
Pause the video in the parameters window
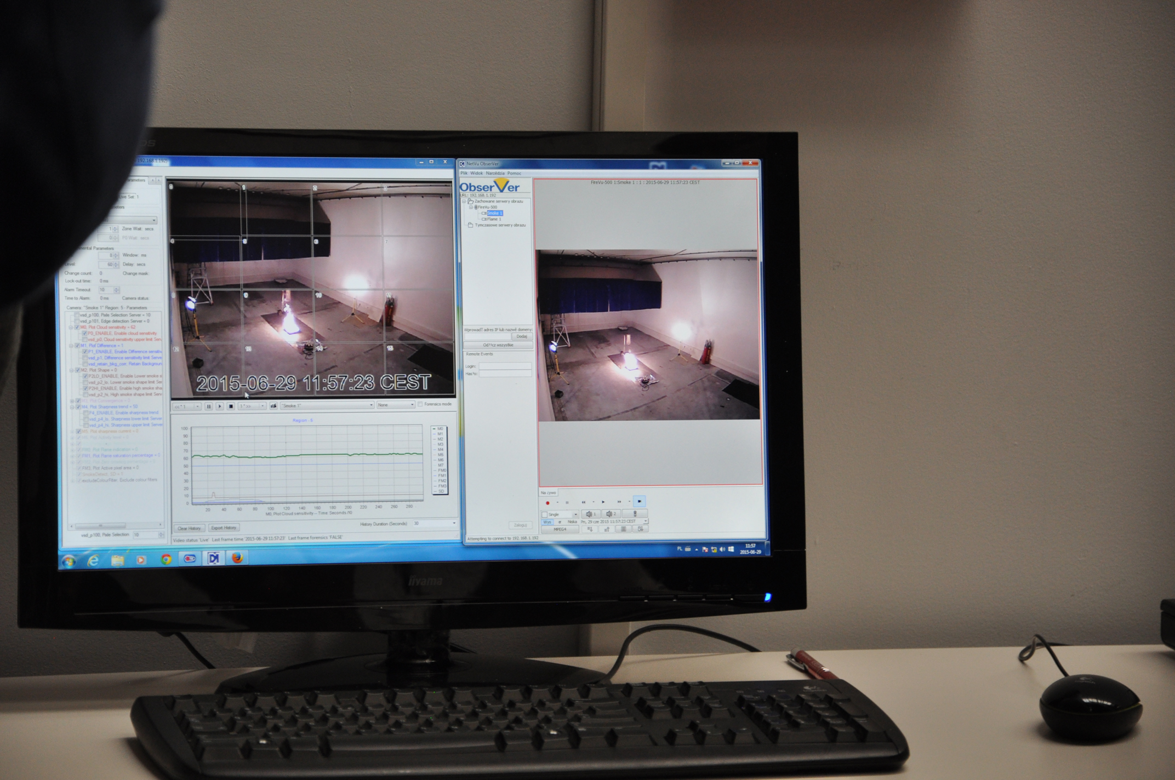click(x=209, y=406)
